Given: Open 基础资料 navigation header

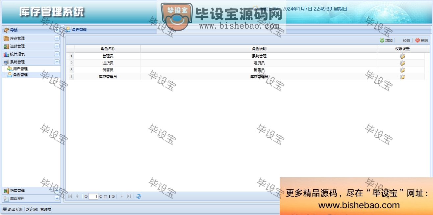Looking at the screenshot, I should (31, 199).
